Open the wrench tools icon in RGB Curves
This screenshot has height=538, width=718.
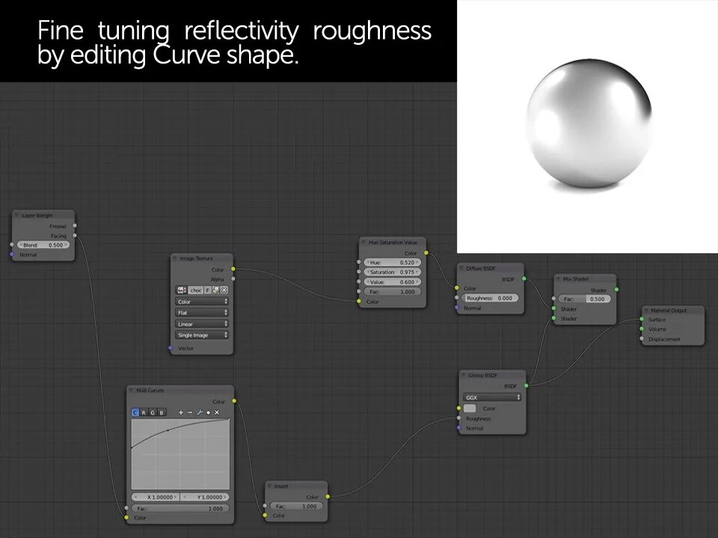pyautogui.click(x=200, y=412)
